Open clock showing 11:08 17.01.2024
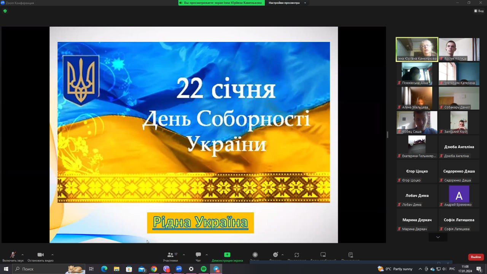The image size is (487, 274). point(465,269)
